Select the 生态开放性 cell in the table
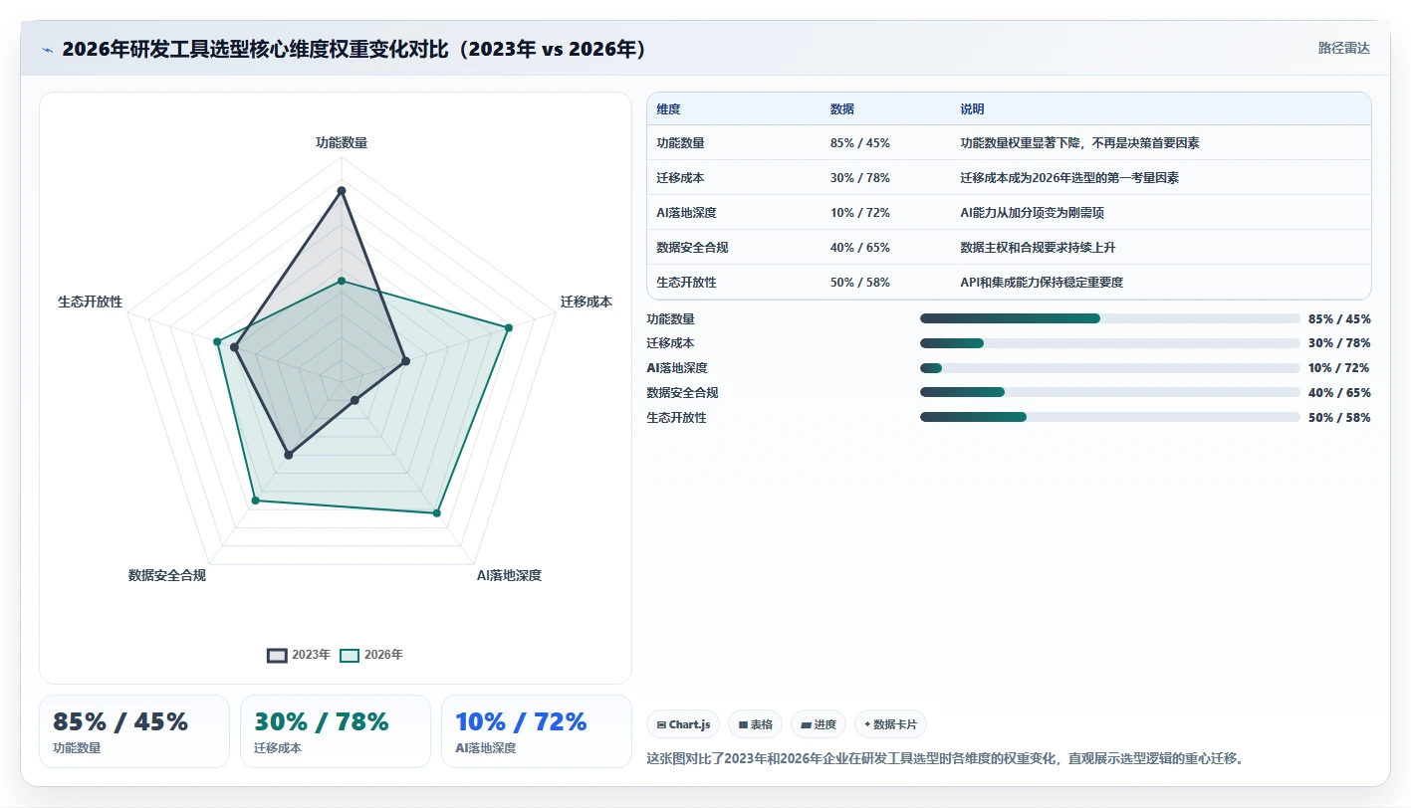The height and width of the screenshot is (808, 1411). click(687, 283)
